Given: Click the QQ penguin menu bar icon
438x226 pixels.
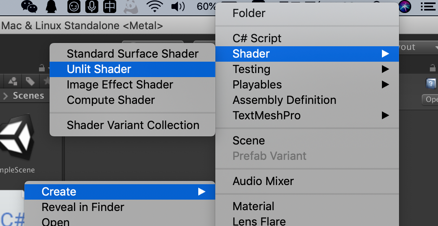Looking at the screenshot, I should [51, 6].
